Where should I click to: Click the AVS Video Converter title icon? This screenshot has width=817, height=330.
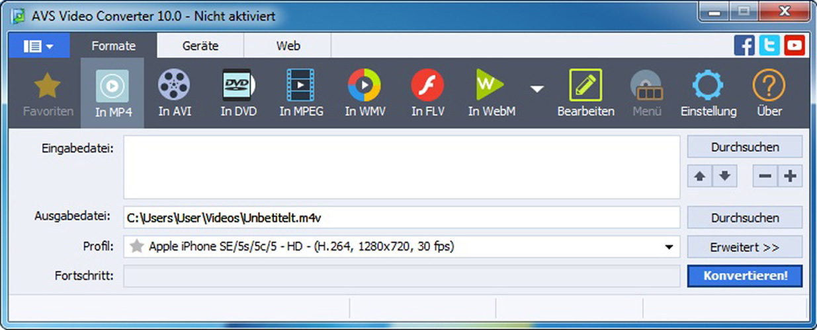18,16
